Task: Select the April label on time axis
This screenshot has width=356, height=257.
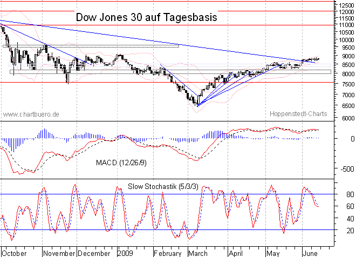Action: coord(236,253)
